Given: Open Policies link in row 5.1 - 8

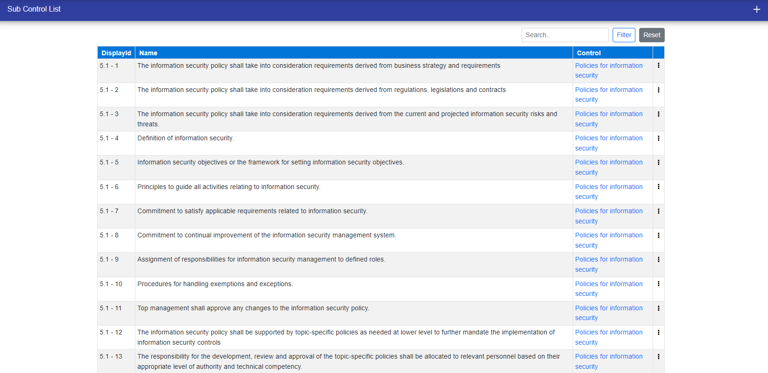Looking at the screenshot, I should point(608,236).
